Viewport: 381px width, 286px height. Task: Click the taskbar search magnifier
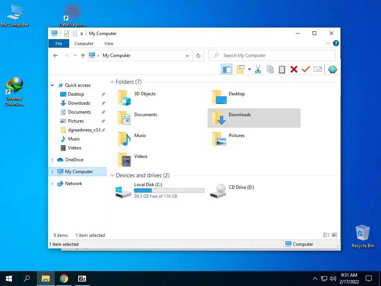[27, 279]
